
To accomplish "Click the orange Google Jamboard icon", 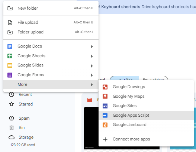I will point(105,125).
